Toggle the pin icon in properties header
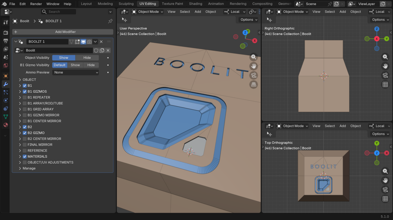This screenshot has height=220, width=393. [x=110, y=21]
